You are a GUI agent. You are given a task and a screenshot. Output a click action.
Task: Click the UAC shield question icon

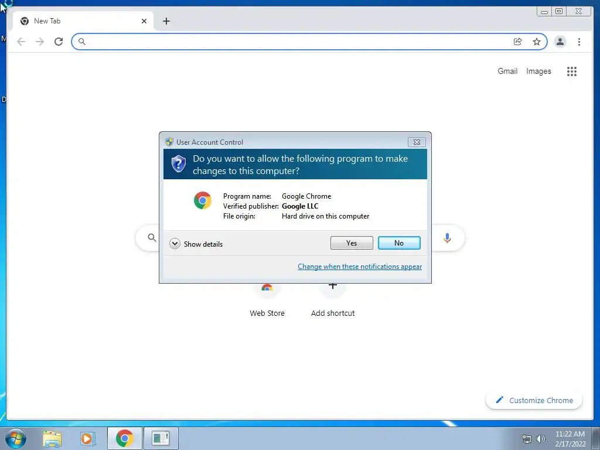click(x=178, y=164)
